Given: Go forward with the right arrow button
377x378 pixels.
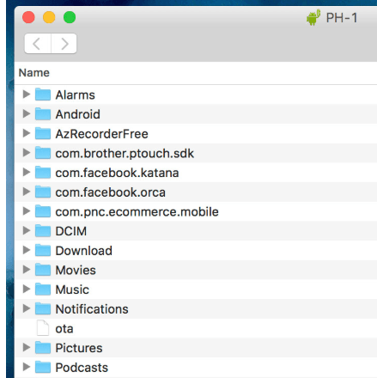Looking at the screenshot, I should tap(64, 44).
